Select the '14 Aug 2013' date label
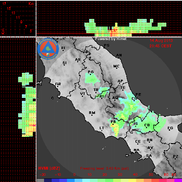This screenshot has height=182, width=182. [161, 40]
